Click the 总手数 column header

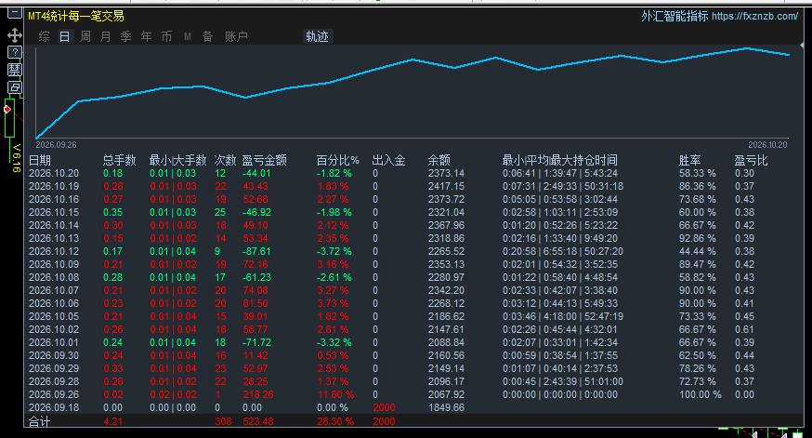pyautogui.click(x=120, y=160)
